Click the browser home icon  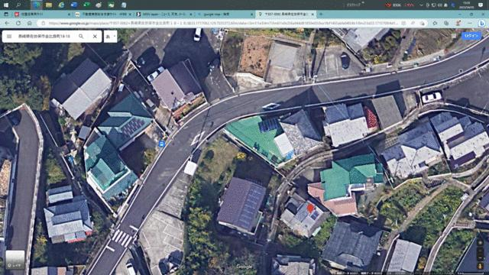coord(29,23)
